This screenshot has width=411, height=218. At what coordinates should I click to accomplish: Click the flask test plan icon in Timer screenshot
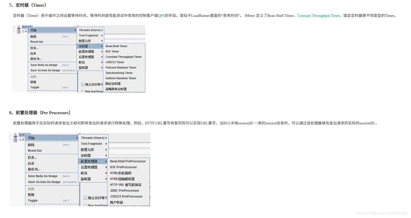coord(19,27)
